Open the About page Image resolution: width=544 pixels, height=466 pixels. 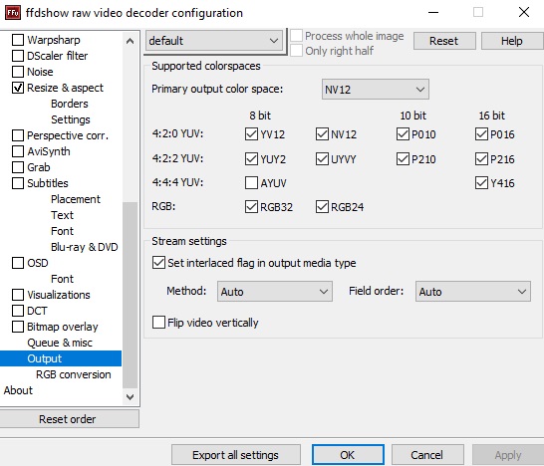point(18,390)
